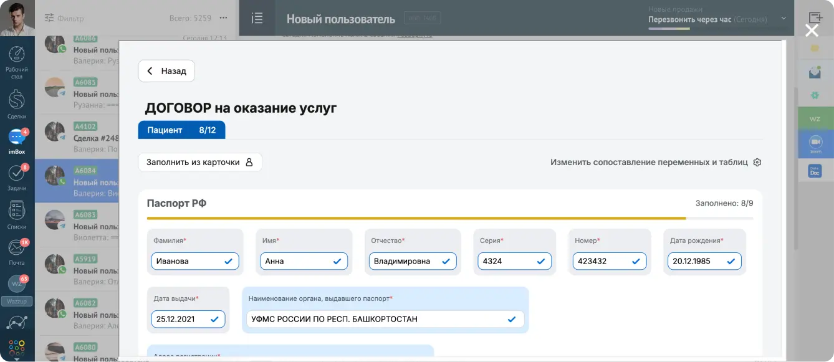Click the Назад back button
834x362 pixels.
[x=166, y=71]
